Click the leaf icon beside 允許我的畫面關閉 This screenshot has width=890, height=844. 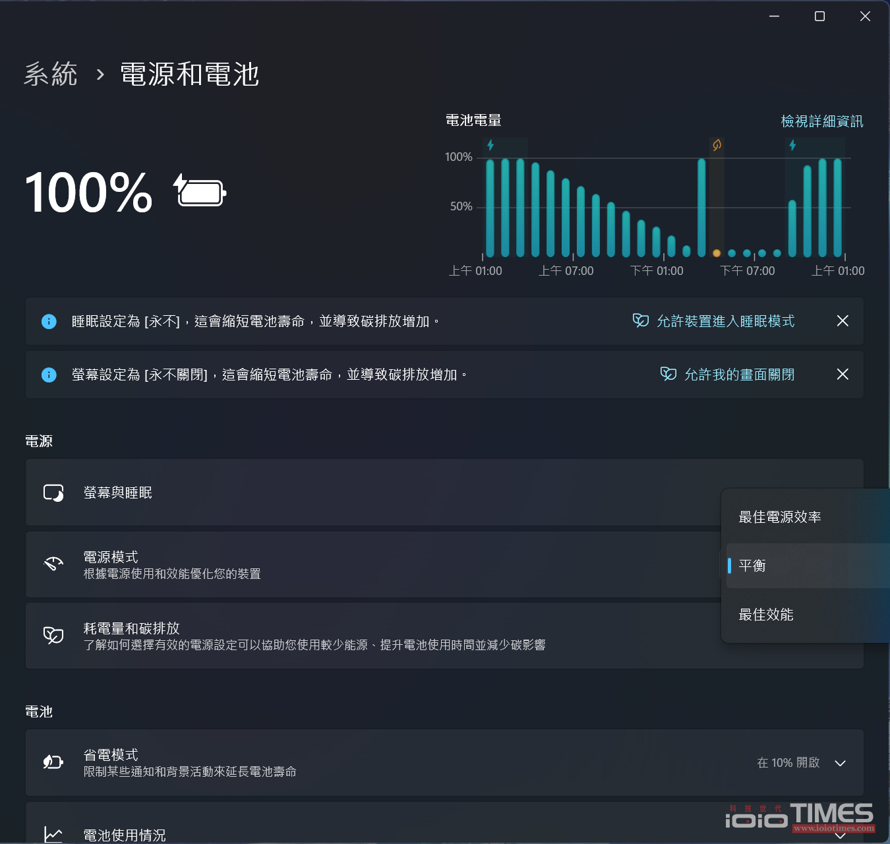point(668,374)
